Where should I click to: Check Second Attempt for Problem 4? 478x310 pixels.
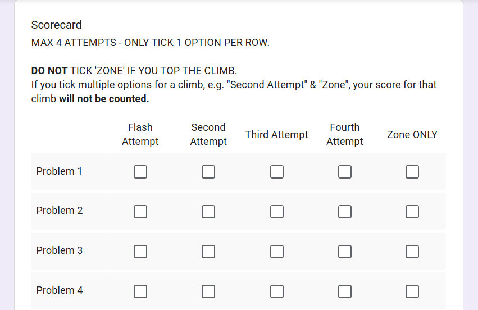point(208,291)
